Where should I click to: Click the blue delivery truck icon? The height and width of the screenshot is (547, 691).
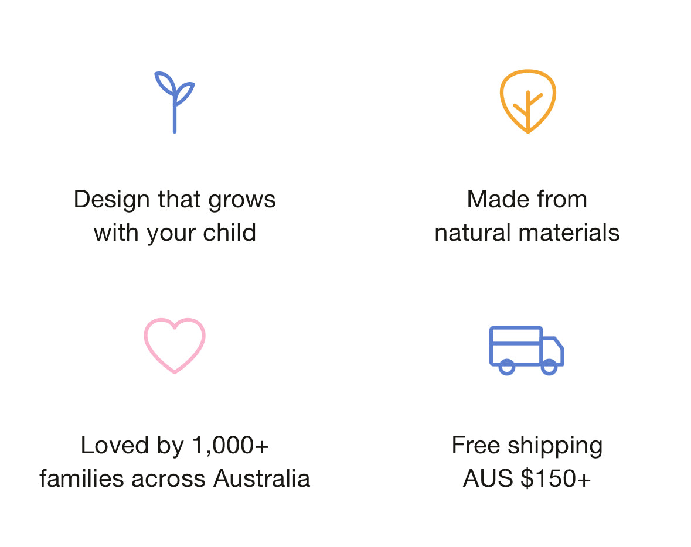[x=526, y=350]
